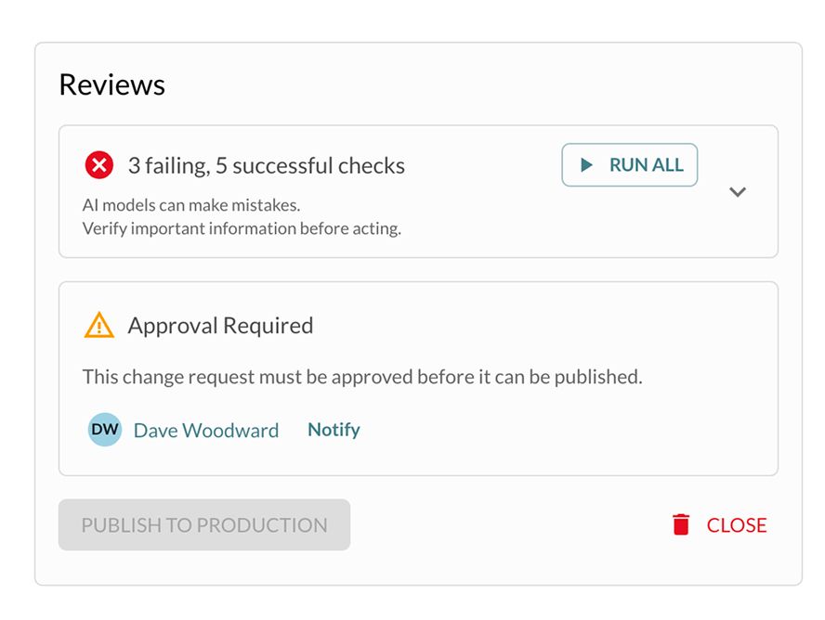Select the teal play icon in RUN ALL

coord(585,164)
